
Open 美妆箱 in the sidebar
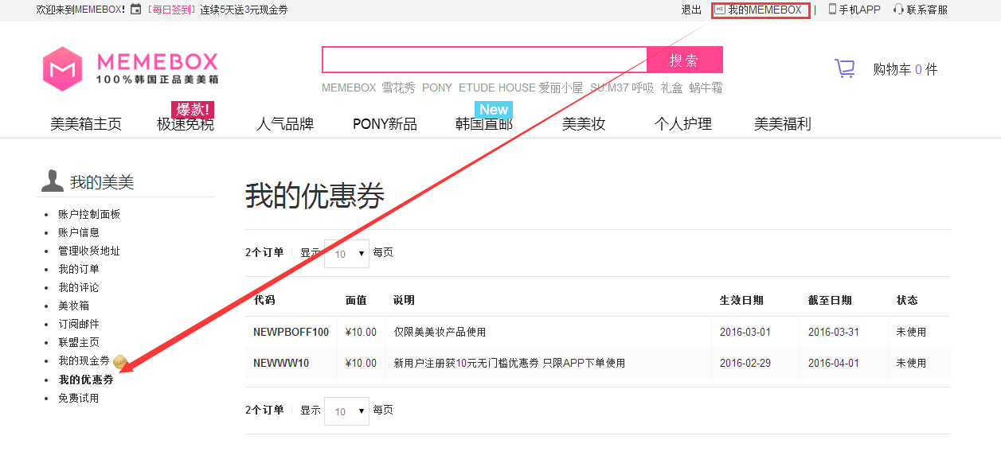pos(74,306)
